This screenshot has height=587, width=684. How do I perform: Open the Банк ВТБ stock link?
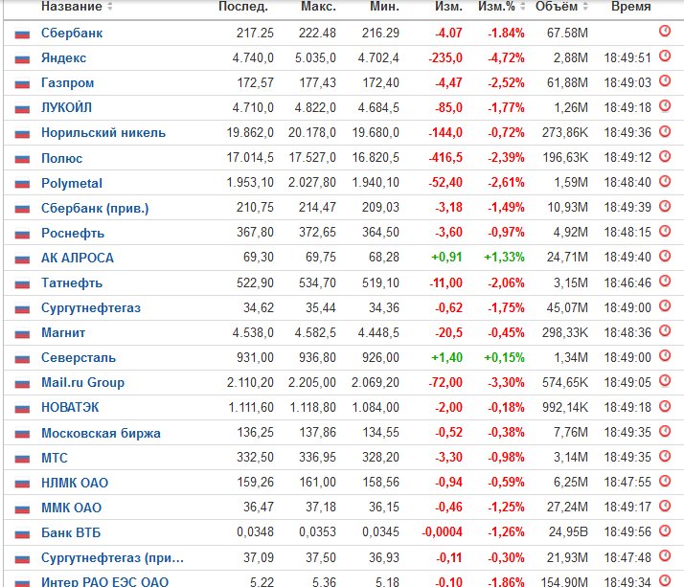[x=71, y=532]
